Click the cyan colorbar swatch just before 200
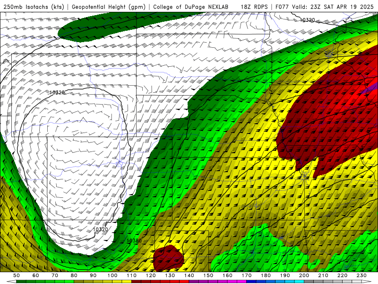The image size is (378, 284). (x=300, y=282)
